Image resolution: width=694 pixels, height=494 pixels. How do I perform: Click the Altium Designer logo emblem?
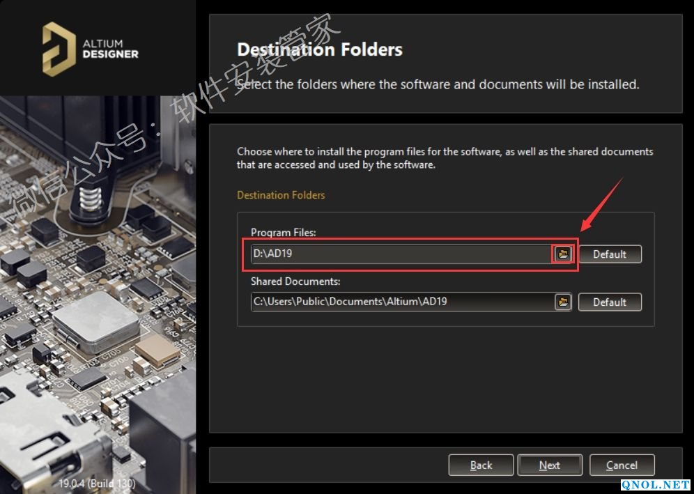tap(59, 48)
